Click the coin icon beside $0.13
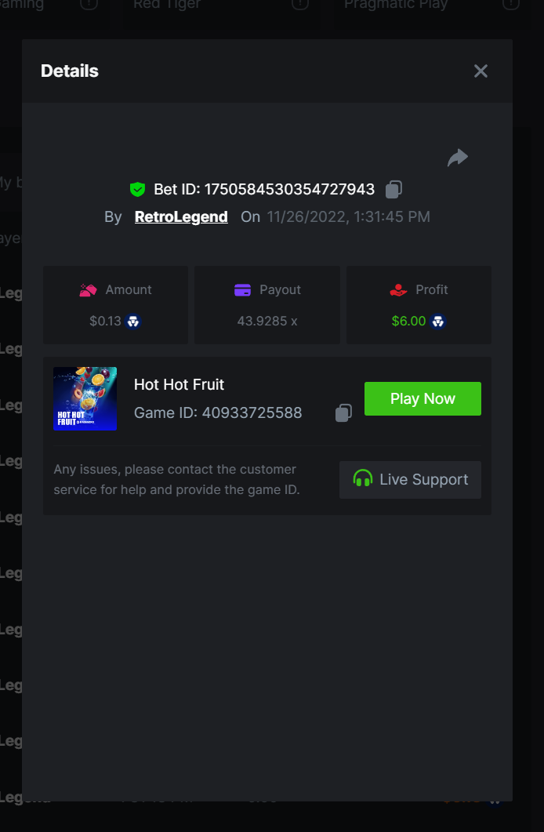Viewport: 544px width, 832px height. [133, 322]
